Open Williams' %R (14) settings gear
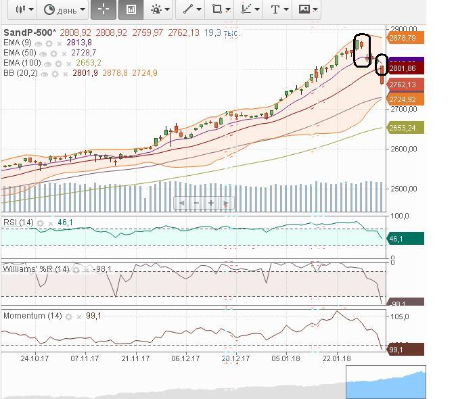This screenshot has height=399, width=456. (76, 270)
